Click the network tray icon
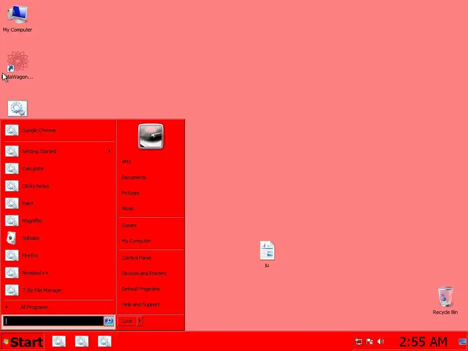Screen dimensions: 468x351 point(359,341)
